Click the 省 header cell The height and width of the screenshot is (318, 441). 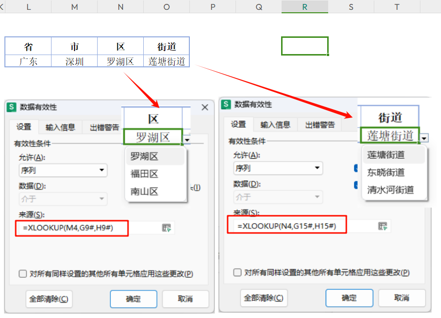[x=28, y=46]
